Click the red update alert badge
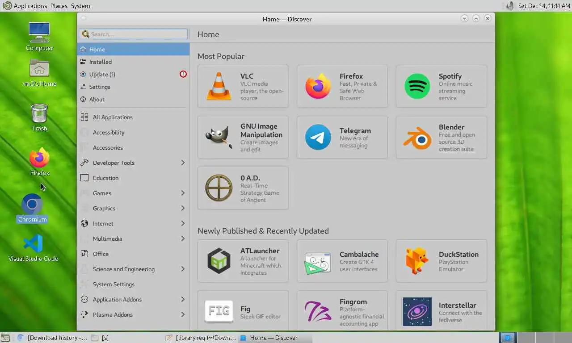The height and width of the screenshot is (343, 572). 183,74
